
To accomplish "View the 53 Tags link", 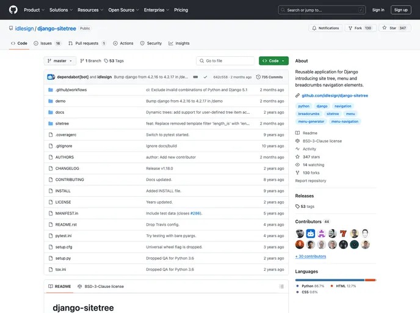I will (x=114, y=61).
